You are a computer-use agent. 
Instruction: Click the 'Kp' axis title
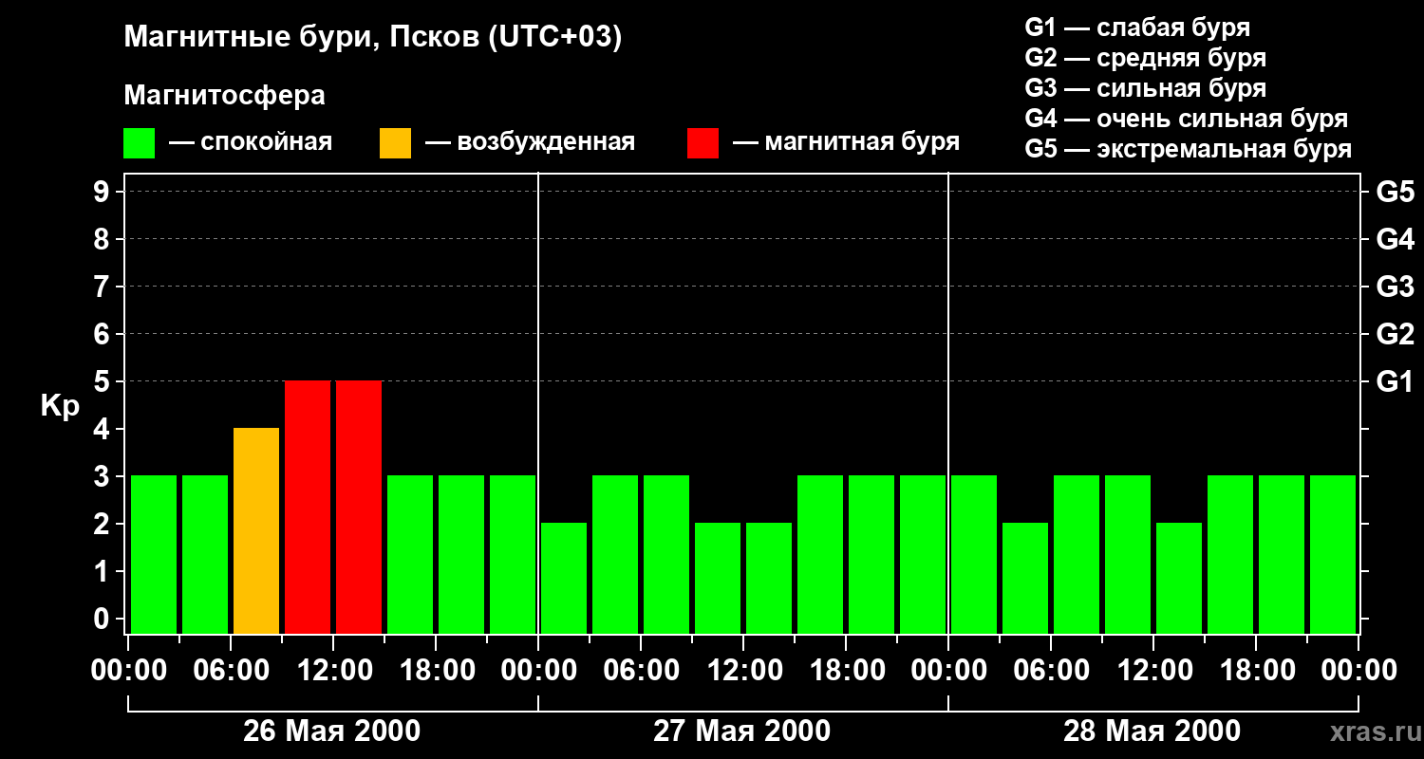(x=60, y=406)
